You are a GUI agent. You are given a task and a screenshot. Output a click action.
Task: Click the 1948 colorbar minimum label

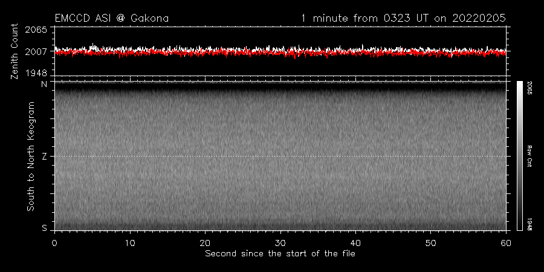(529, 224)
